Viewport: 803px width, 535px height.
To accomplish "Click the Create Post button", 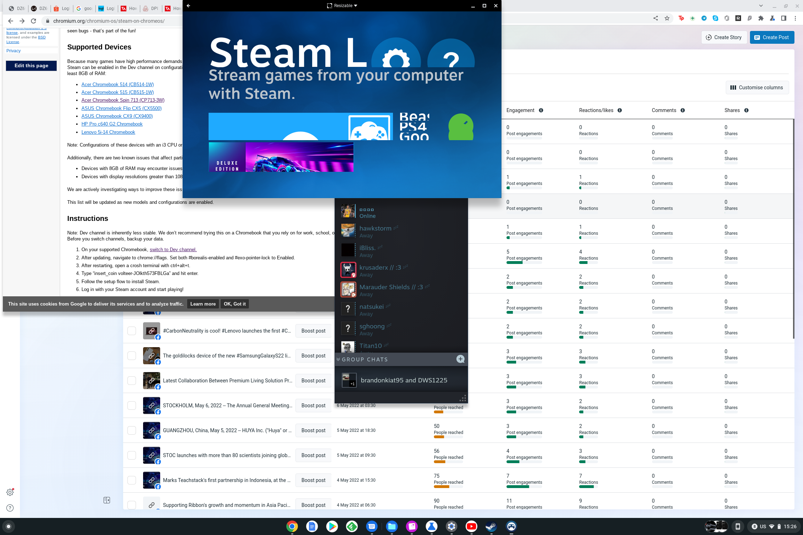I will (x=772, y=37).
